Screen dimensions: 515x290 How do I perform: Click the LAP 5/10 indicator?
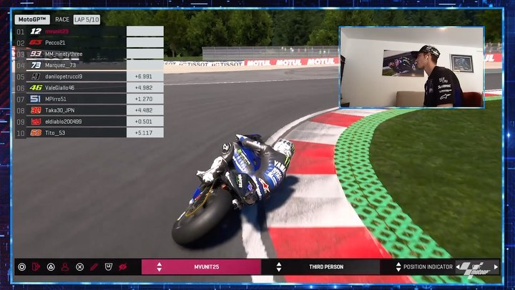87,19
